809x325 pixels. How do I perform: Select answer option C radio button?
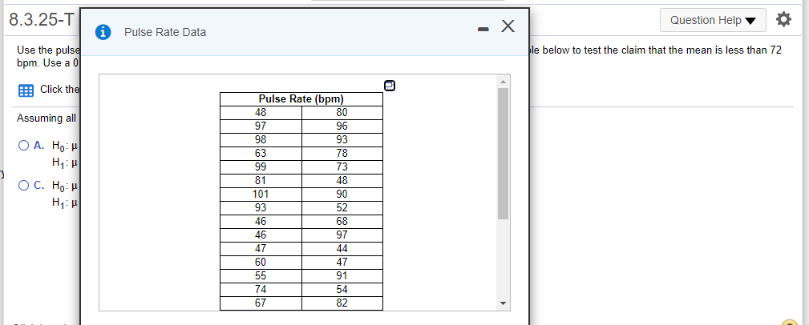click(x=24, y=186)
